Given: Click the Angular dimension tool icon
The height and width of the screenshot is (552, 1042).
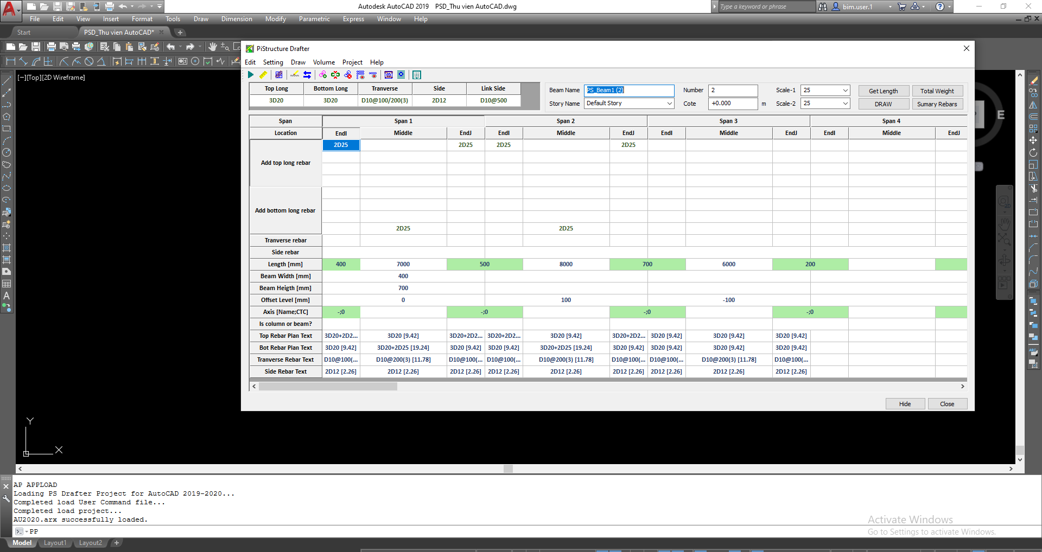Looking at the screenshot, I should click(x=101, y=61).
